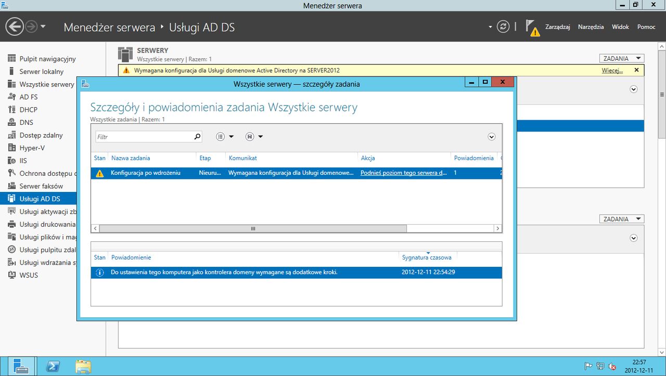The width and height of the screenshot is (666, 376).
Task: Select Pulpit nawigacyjny in sidebar
Action: click(x=47, y=59)
